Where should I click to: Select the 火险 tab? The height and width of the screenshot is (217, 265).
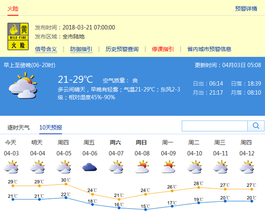pos(12,7)
